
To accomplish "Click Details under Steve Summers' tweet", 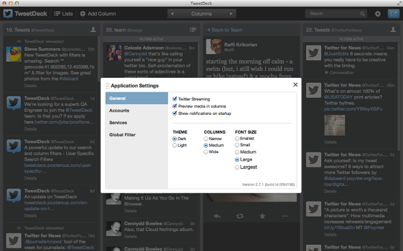I will tap(30, 86).
